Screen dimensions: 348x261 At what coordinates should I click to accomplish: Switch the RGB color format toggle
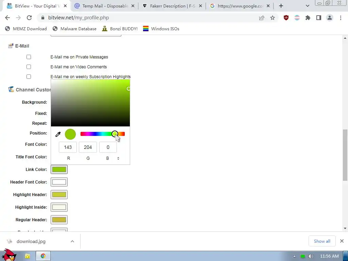point(118,158)
